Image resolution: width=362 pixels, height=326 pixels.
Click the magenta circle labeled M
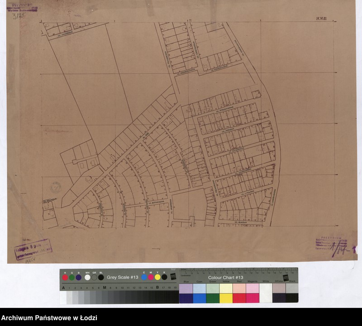[151, 277]
